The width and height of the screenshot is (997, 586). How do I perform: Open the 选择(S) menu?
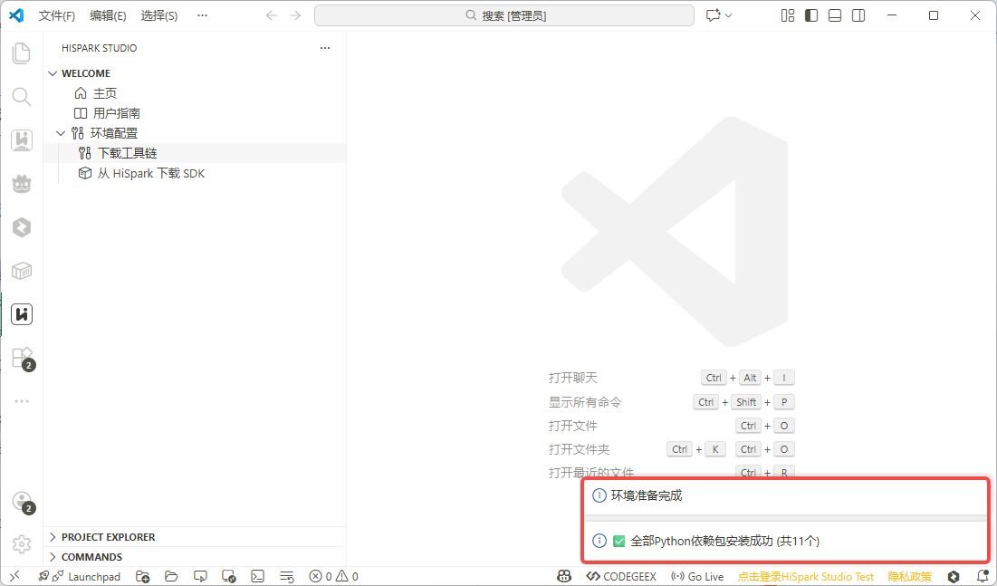tap(159, 15)
